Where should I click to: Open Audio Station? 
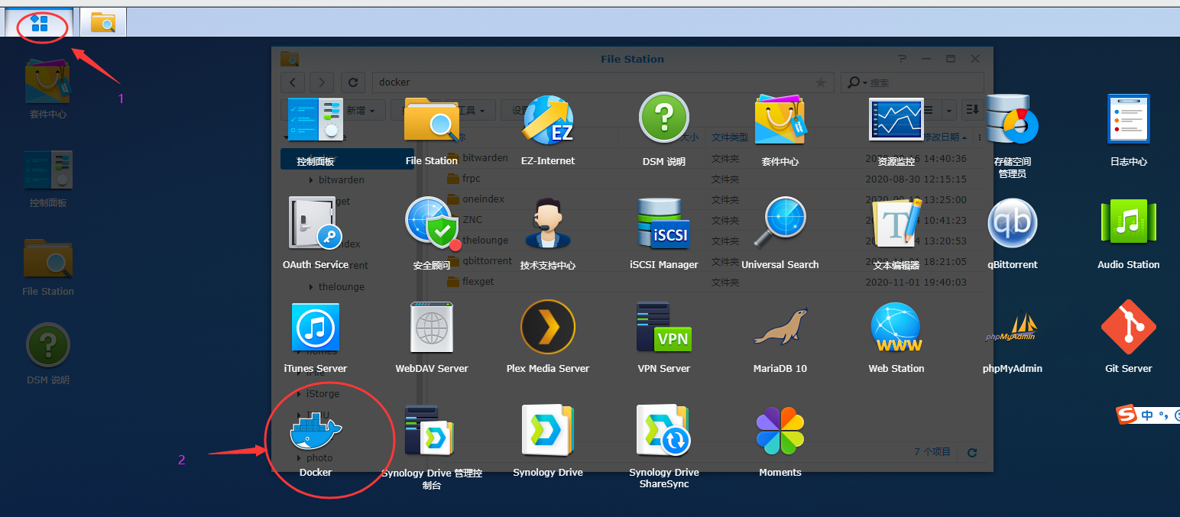pos(1129,234)
